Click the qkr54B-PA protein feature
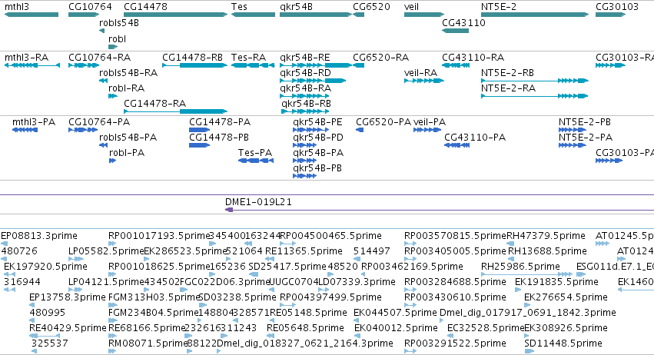Screen dimensions: 654x355 coord(304,161)
